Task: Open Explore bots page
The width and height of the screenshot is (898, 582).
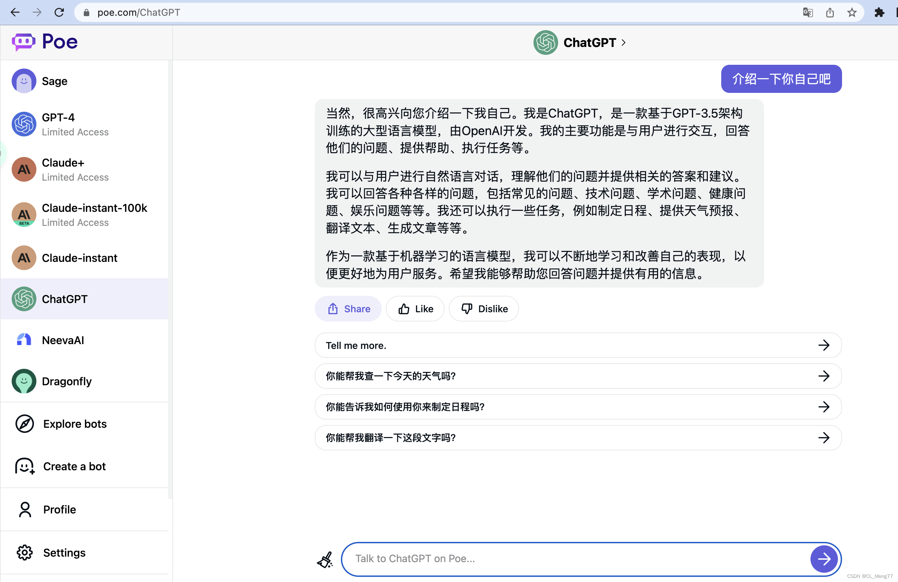Action: 75,424
